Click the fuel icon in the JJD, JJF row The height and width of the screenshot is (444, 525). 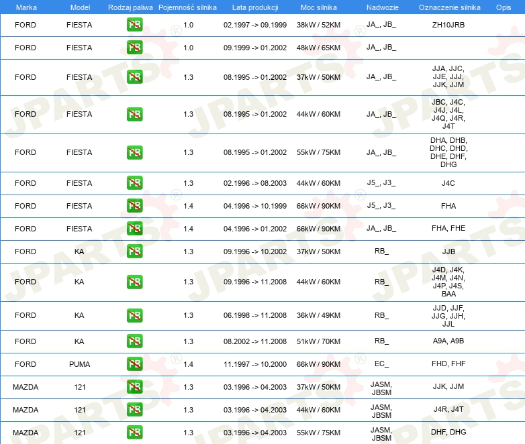134,315
